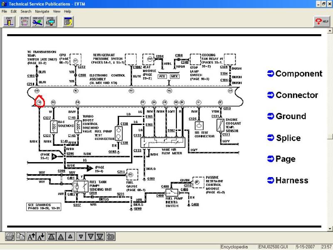Increase text size with A-up icon

[31, 236]
